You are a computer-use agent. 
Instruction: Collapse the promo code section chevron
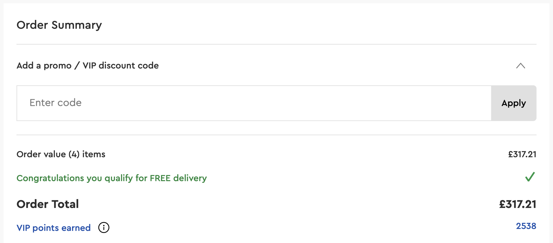pyautogui.click(x=520, y=66)
